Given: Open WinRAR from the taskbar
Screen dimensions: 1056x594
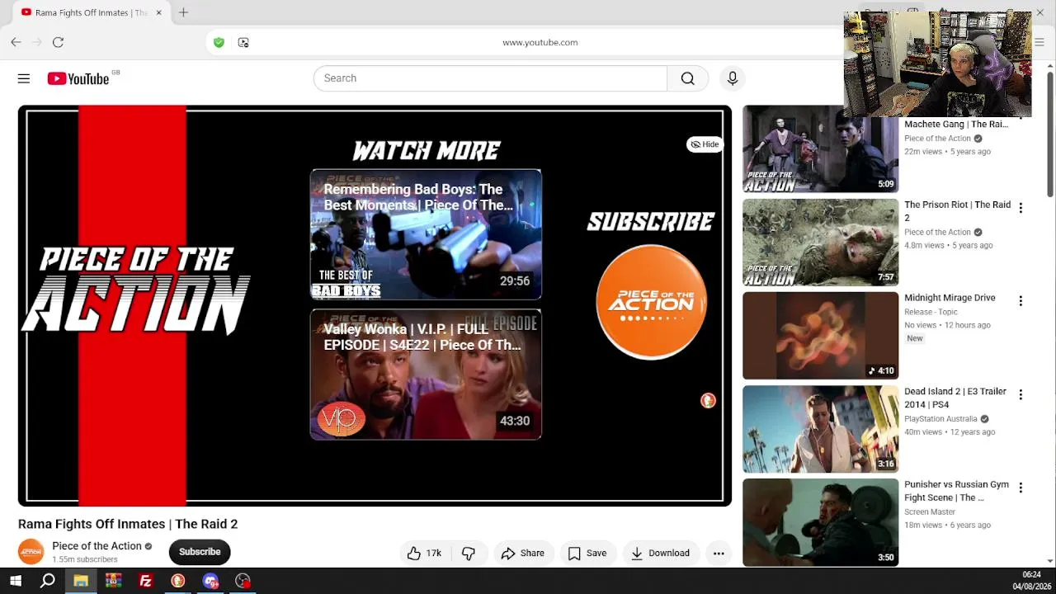Looking at the screenshot, I should [x=113, y=581].
